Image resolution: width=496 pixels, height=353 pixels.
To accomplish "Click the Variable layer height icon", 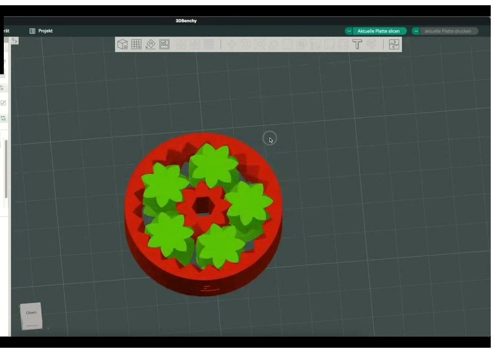I will coord(209,44).
